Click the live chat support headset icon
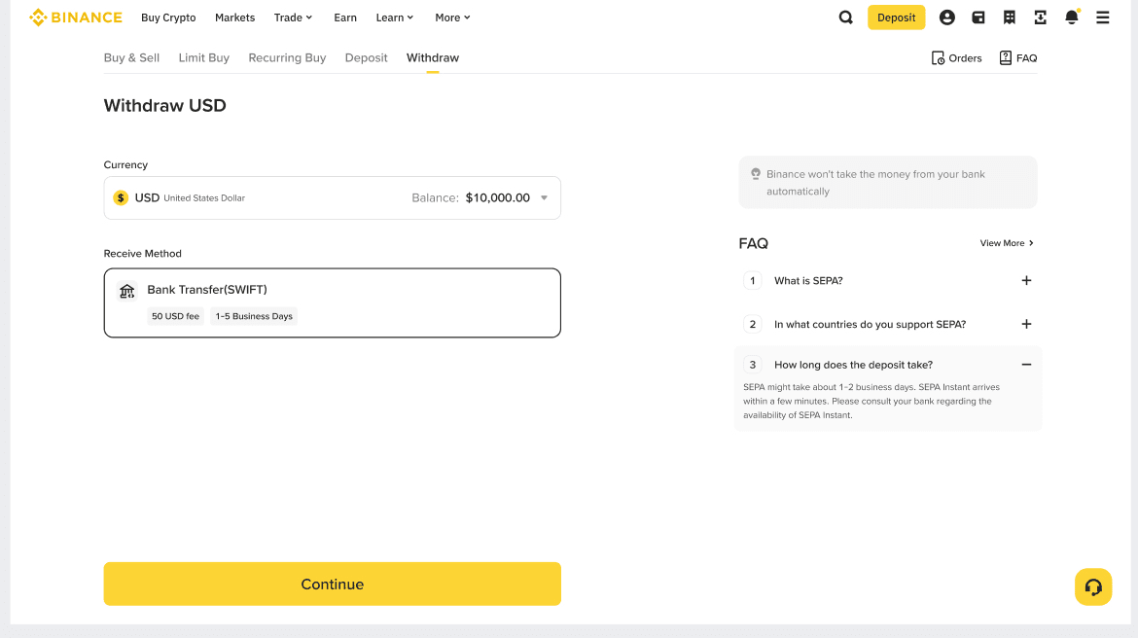Viewport: 1138px width, 638px height. pos(1093,586)
